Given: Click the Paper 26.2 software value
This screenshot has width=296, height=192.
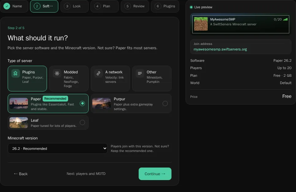Looking at the screenshot, I should [283, 61].
